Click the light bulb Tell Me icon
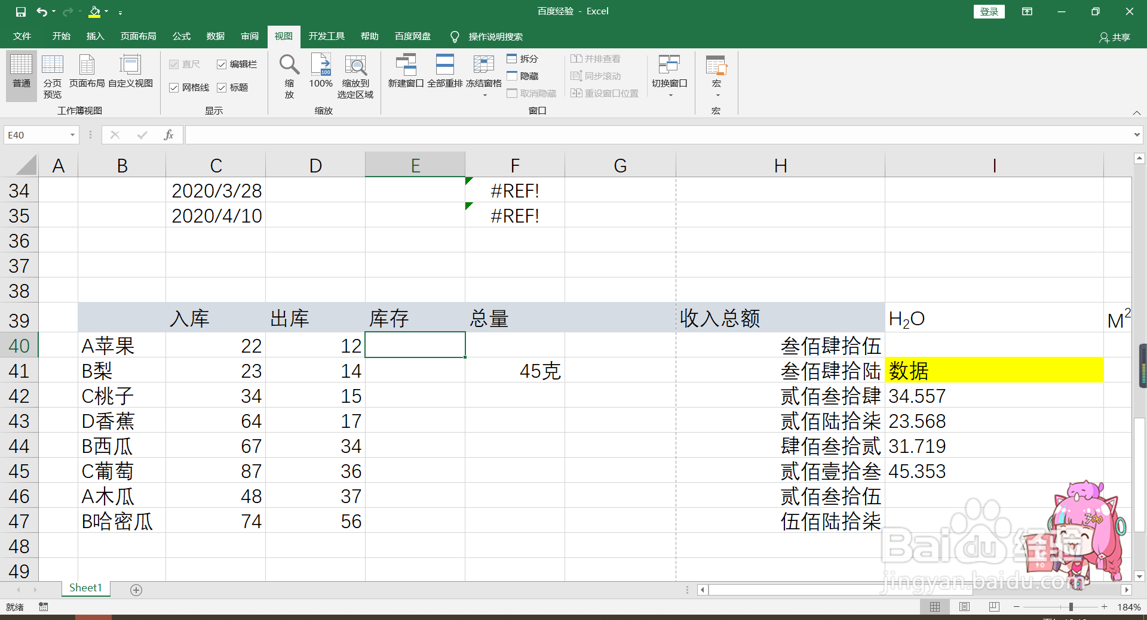Screen dimensions: 1147x620 coord(455,37)
